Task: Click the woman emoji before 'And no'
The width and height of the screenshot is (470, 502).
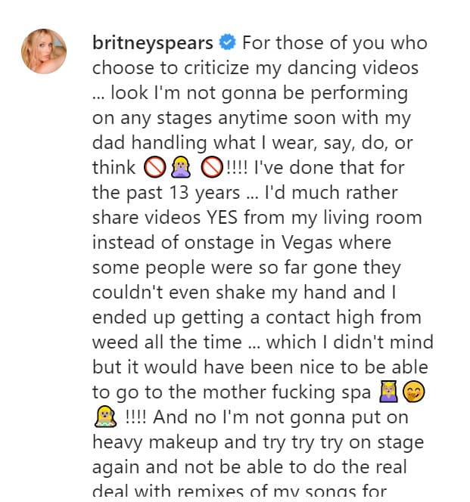Action: pyautogui.click(x=104, y=417)
